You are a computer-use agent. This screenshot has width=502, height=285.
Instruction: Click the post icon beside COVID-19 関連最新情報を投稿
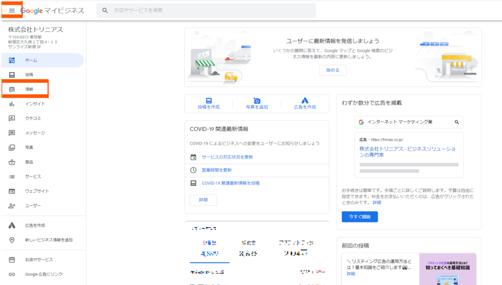[x=193, y=183]
